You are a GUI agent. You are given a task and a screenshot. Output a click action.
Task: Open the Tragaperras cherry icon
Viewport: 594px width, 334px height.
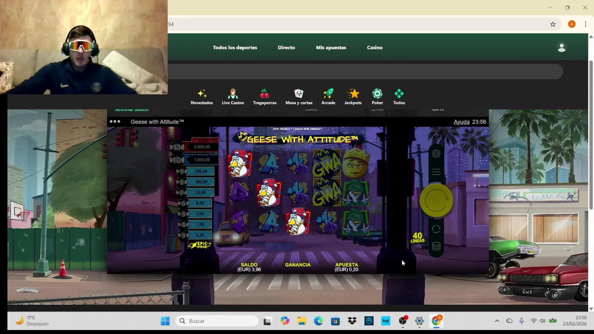click(x=265, y=94)
